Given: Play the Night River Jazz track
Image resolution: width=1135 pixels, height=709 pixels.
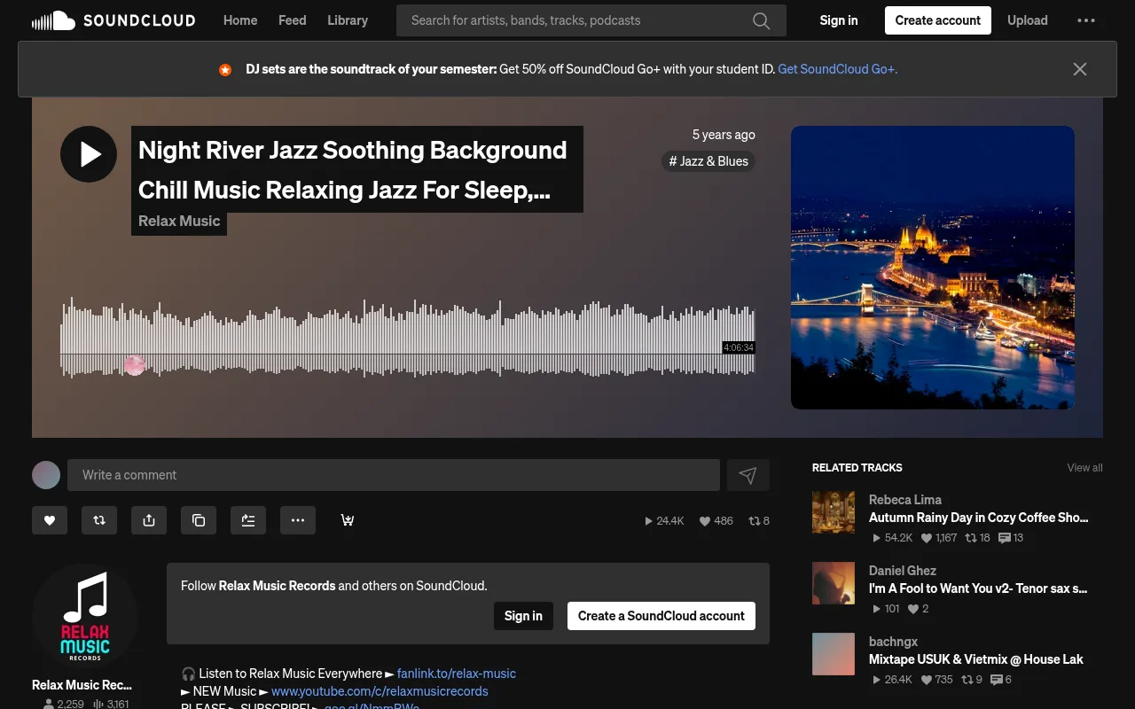Looking at the screenshot, I should (x=89, y=154).
